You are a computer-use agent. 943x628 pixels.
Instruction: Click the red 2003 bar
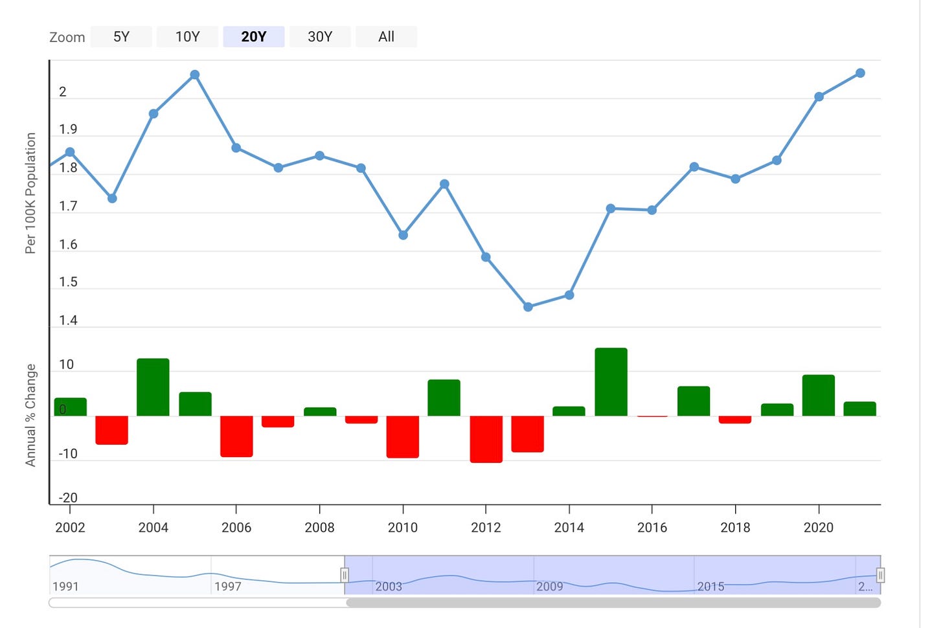(111, 430)
